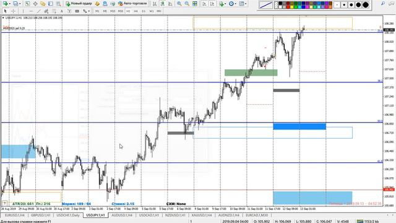Select the rectangle shape tool
This screenshot has height=223, width=396.
click(77, 11)
